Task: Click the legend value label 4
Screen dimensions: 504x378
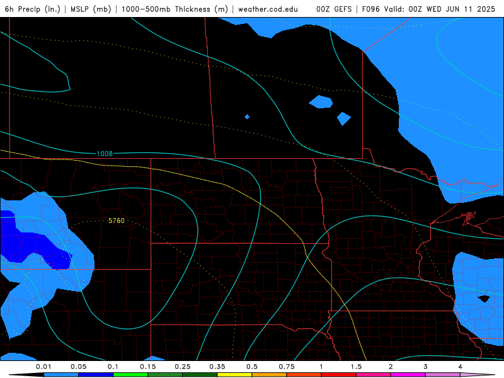Action: (x=460, y=367)
